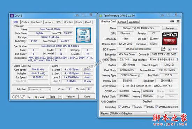Click the GPU value Ellesmere
This screenshot has width=192, height=129.
click(125, 33)
